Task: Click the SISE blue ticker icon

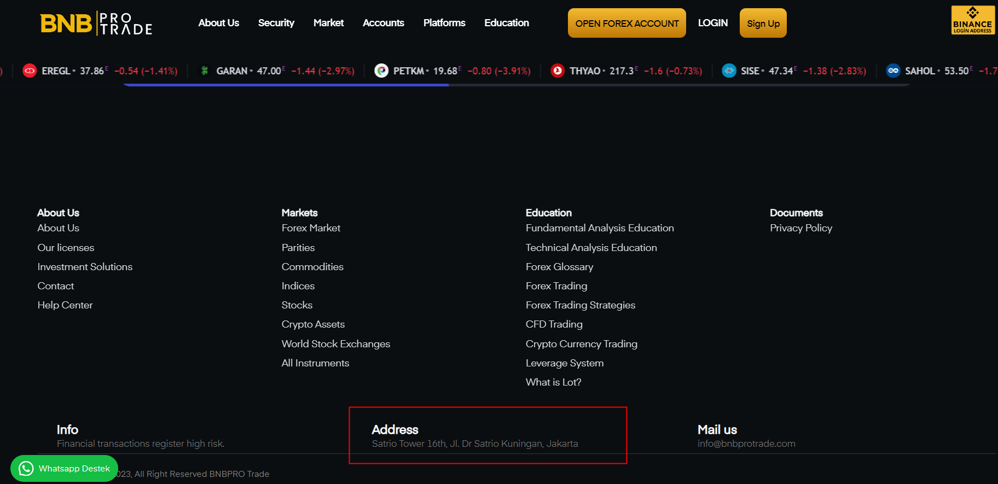Action: pyautogui.click(x=729, y=71)
